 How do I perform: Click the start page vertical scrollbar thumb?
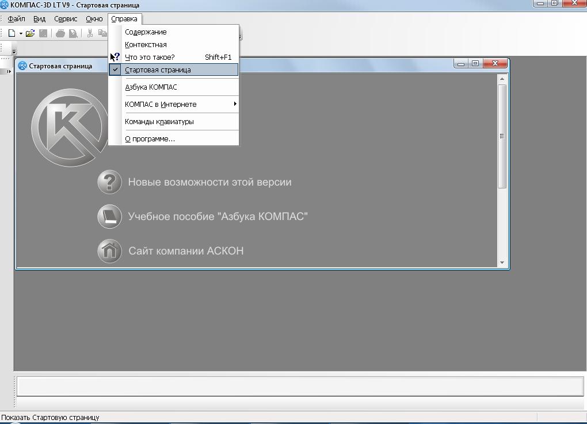(502, 136)
